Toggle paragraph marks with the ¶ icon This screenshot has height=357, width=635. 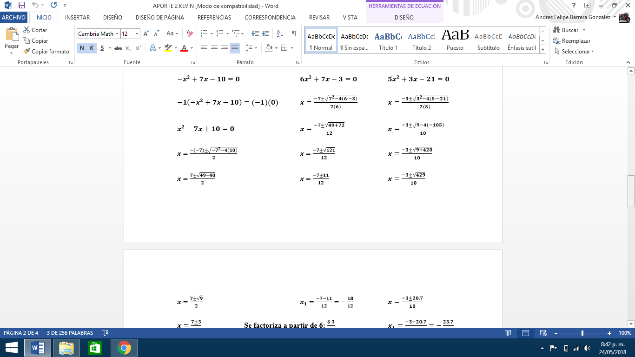click(x=293, y=34)
